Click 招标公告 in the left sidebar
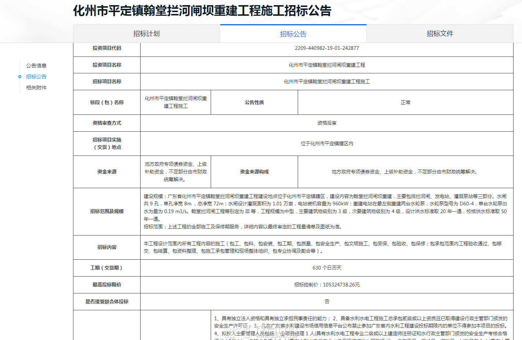Image resolution: width=522 pixels, height=340 pixels. 36,77
